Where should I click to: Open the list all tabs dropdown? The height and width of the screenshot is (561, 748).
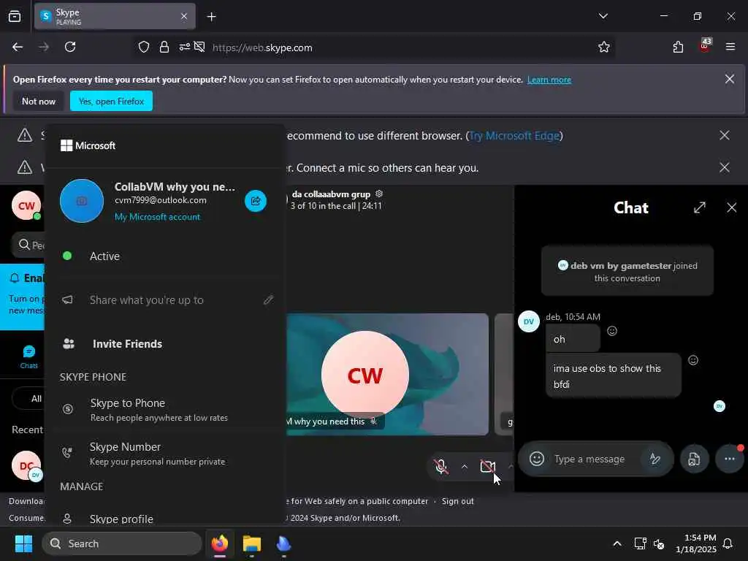[603, 16]
